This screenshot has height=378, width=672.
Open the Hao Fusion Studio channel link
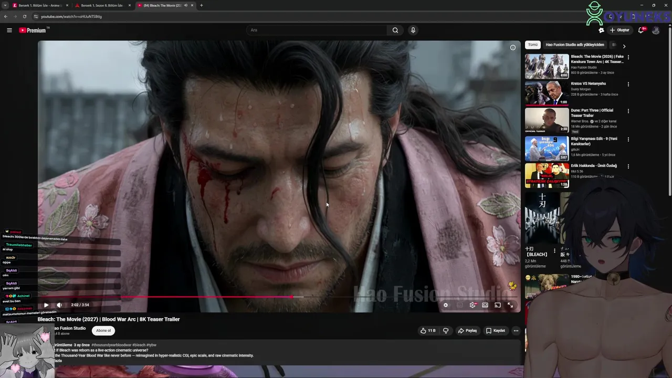click(x=70, y=328)
